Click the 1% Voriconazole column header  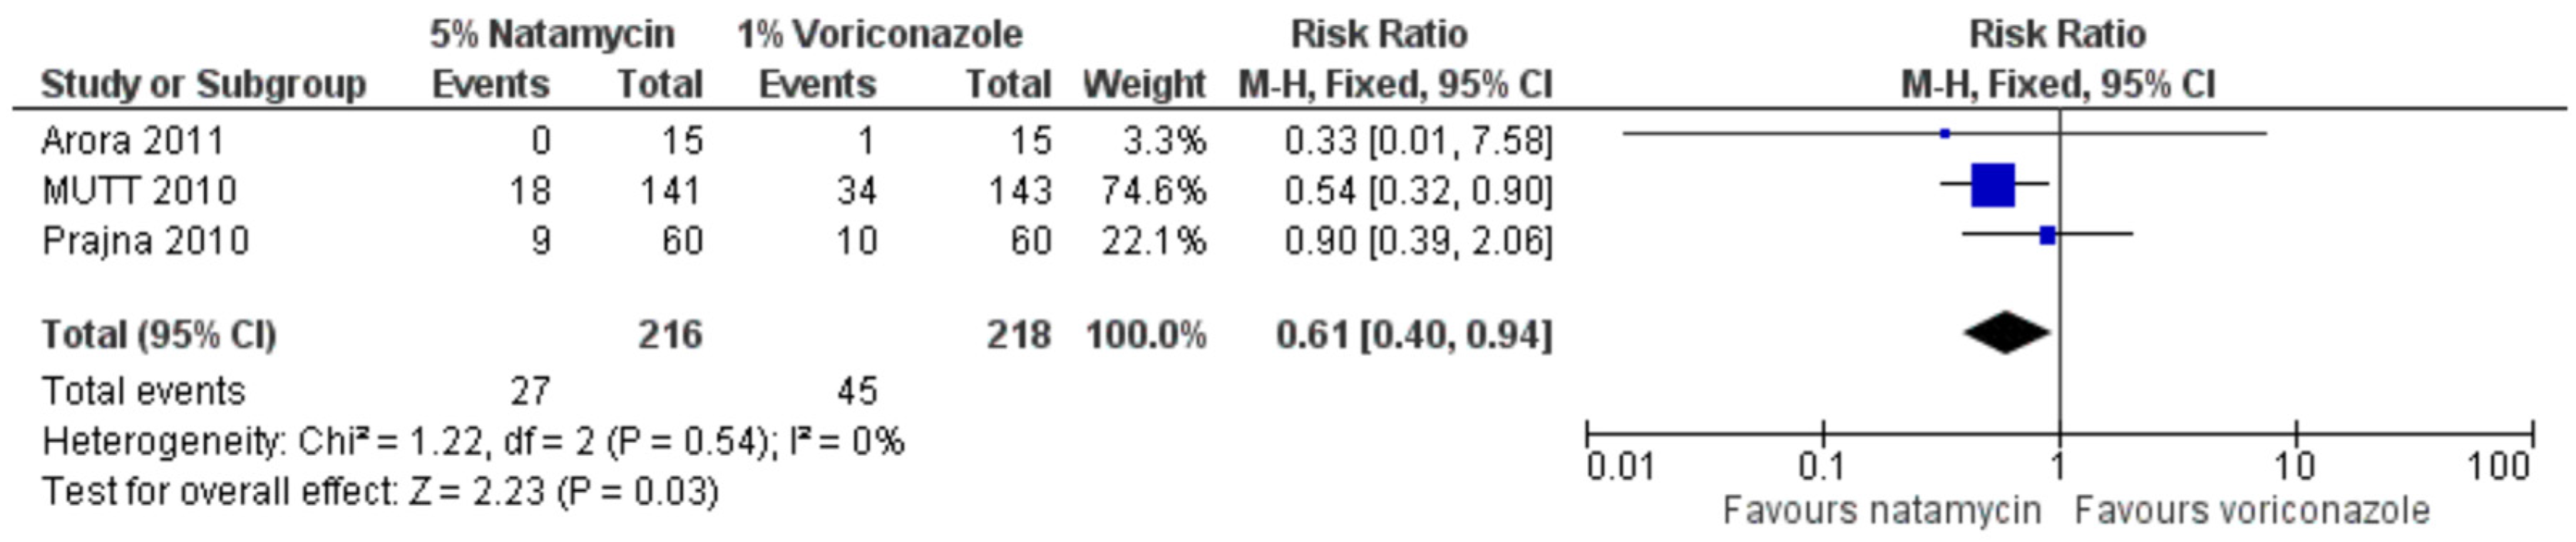pyautogui.click(x=880, y=35)
